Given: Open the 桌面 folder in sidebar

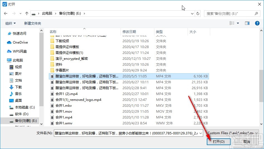Looking at the screenshot, I should click(16, 101).
